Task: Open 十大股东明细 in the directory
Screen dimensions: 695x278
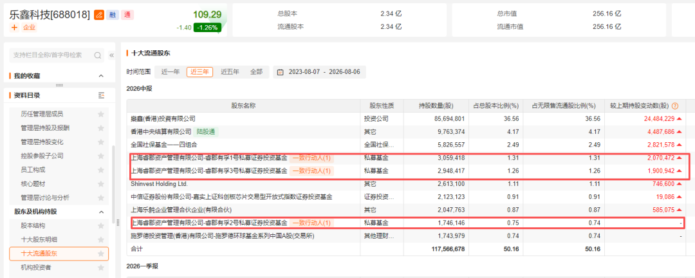Action: 39,239
